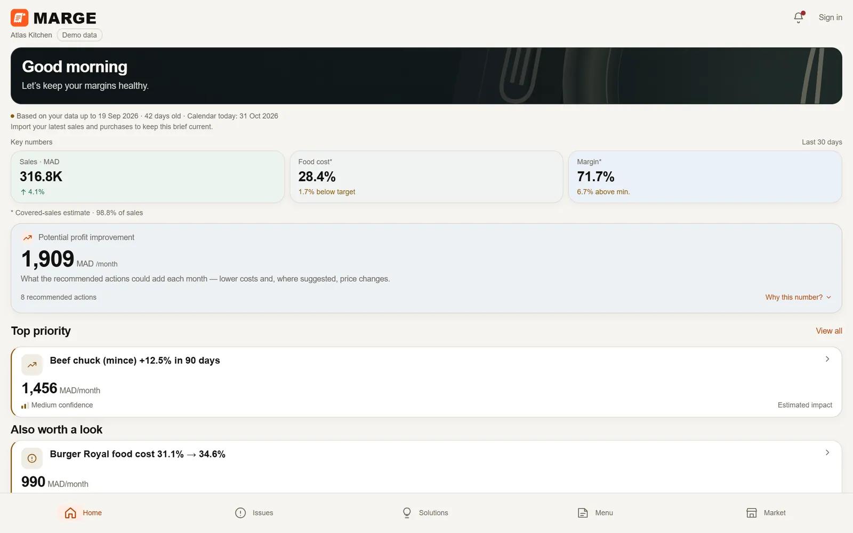Open the Sales MAD 316.8K card
The image size is (853, 533).
(x=148, y=176)
